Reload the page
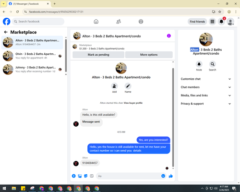The height and width of the screenshot is (192, 240). [x=17, y=12]
